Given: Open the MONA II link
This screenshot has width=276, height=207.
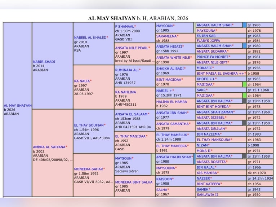Looking at the screenshot, I should [x=204, y=151].
